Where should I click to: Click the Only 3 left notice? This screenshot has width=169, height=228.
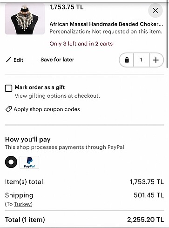(x=81, y=44)
